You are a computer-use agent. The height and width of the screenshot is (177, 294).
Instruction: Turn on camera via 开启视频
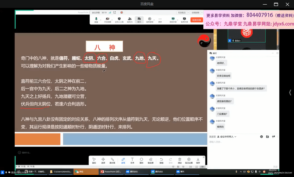(108, 20)
